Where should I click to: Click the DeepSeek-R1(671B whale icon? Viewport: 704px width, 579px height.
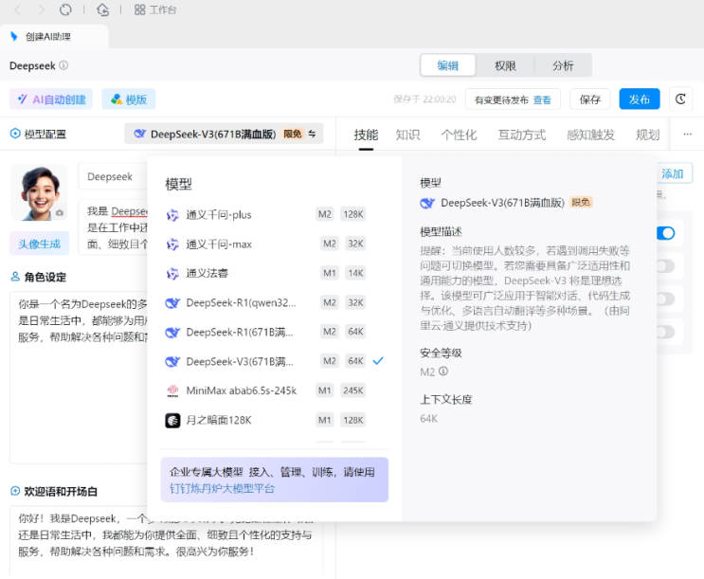[x=172, y=333]
